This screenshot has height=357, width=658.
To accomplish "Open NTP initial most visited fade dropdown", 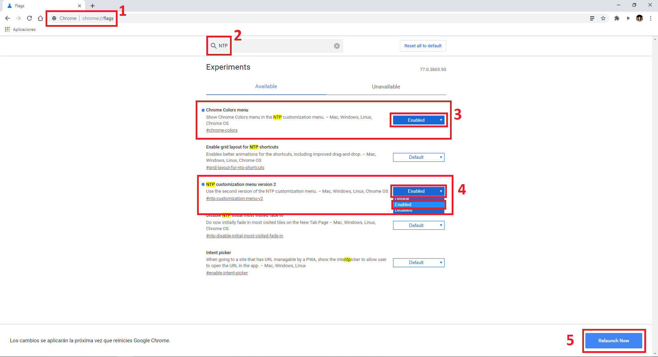I will 419,225.
